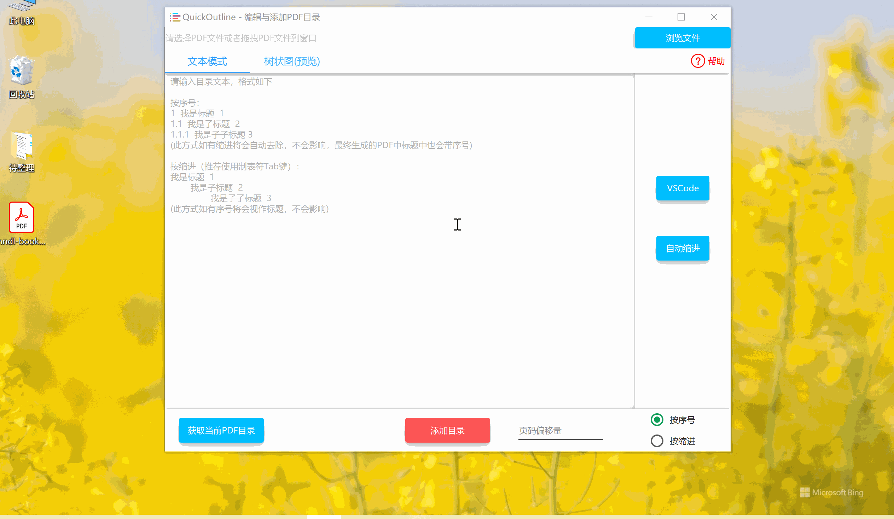
Task: Select the dl-book PDF desktop file
Action: pyautogui.click(x=22, y=217)
